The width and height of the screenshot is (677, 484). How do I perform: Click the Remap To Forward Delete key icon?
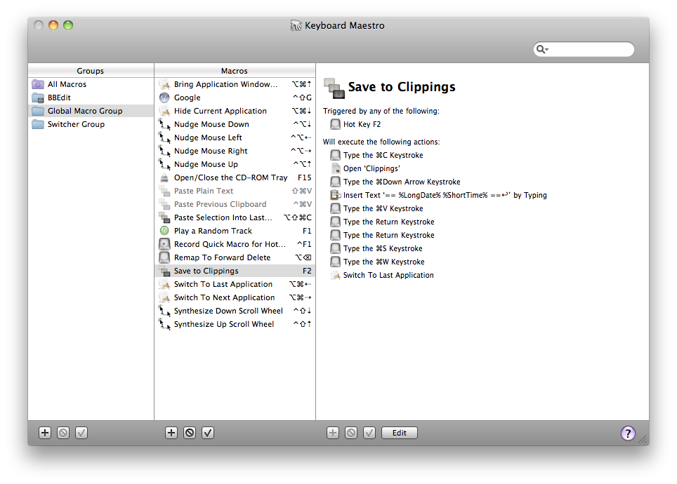pos(164,257)
